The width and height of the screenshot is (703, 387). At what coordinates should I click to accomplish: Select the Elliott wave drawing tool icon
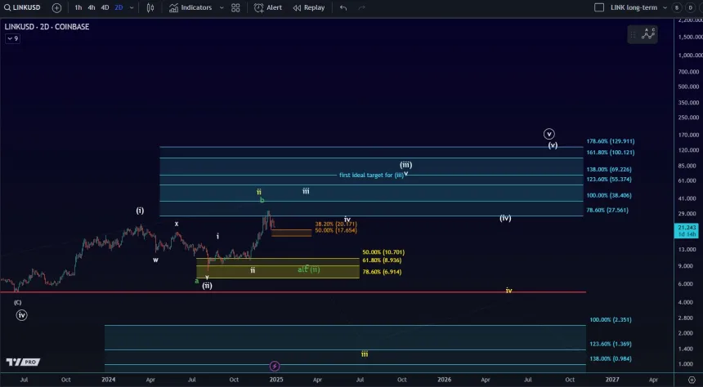[647, 33]
